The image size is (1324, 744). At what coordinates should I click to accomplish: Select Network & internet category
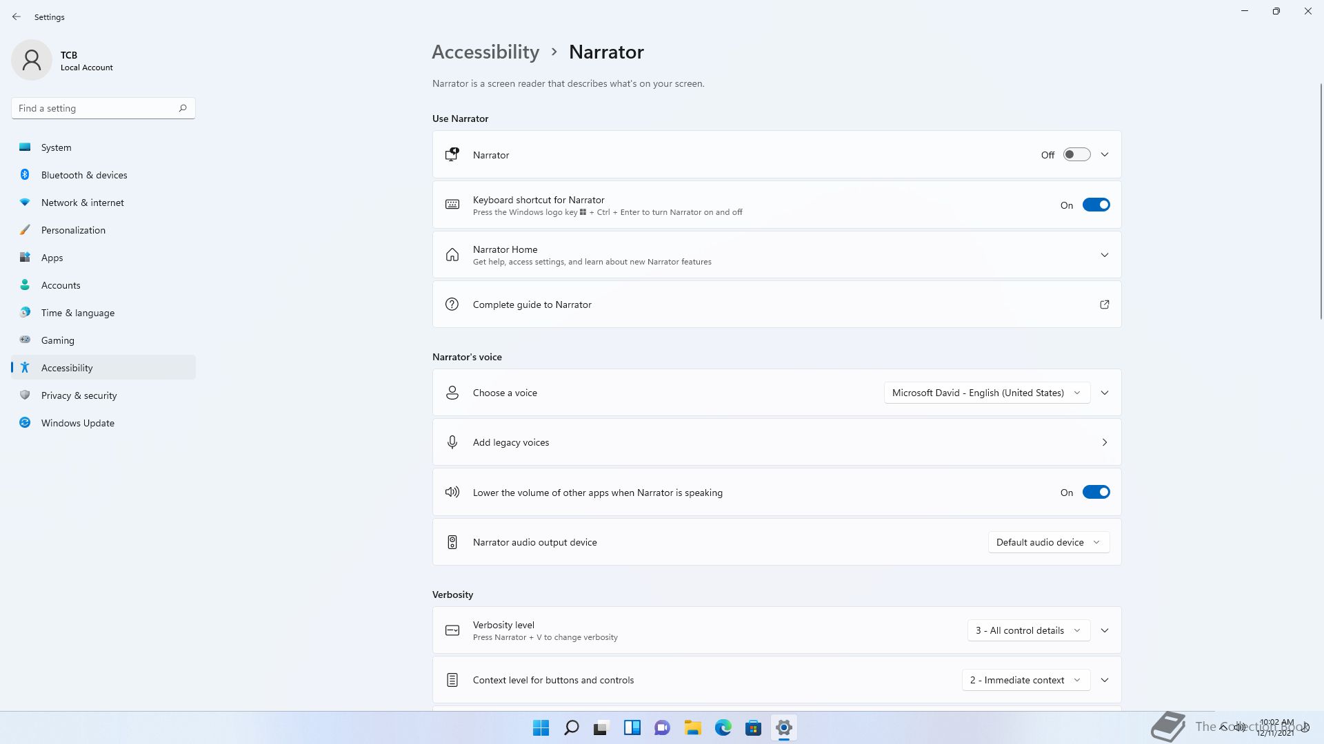pyautogui.click(x=103, y=203)
